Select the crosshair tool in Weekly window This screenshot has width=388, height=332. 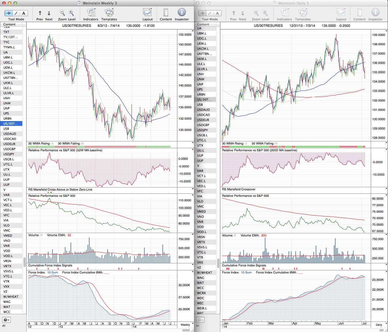pos(9,13)
